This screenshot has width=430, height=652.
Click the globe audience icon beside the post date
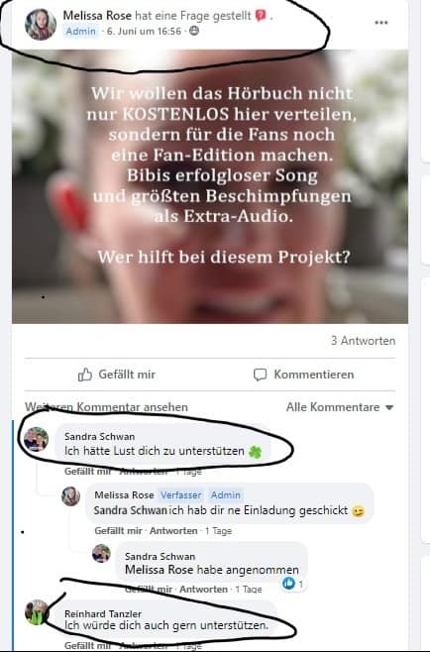click(x=194, y=31)
